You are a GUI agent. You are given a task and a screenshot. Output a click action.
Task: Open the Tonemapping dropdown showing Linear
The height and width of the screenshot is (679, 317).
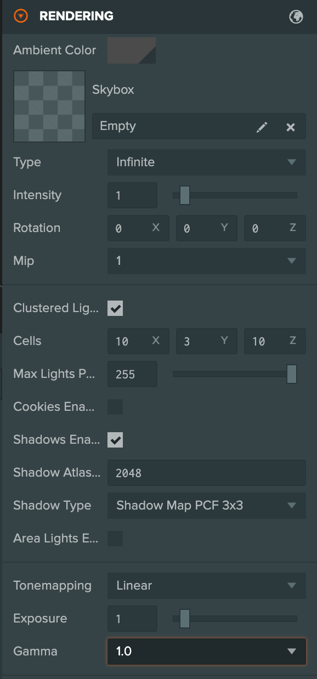coord(206,586)
